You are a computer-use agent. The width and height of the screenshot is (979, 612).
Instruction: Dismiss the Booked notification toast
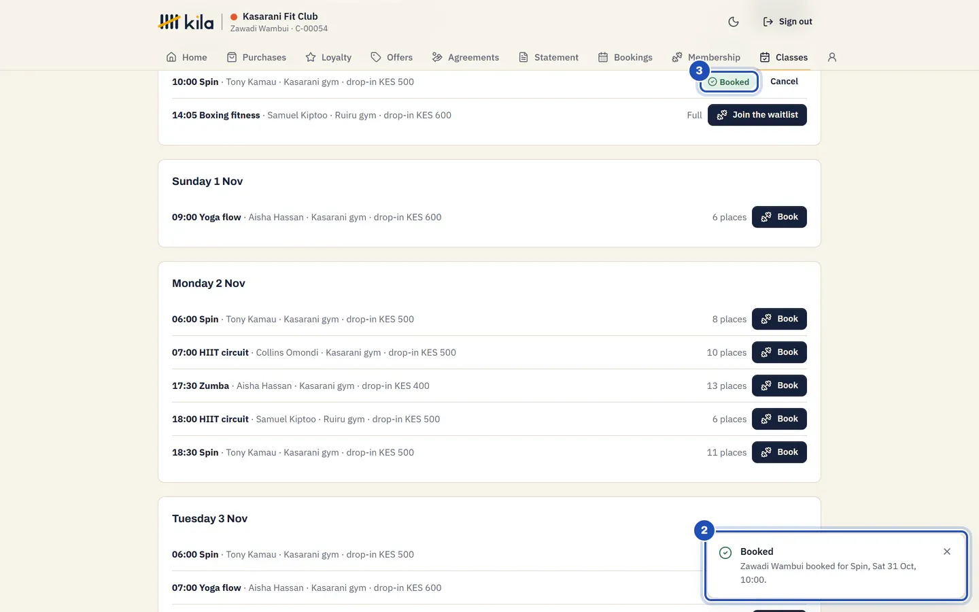tap(947, 551)
